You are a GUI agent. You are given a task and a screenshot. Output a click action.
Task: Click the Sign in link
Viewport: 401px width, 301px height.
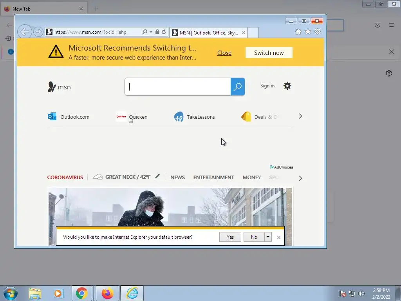[x=267, y=86]
